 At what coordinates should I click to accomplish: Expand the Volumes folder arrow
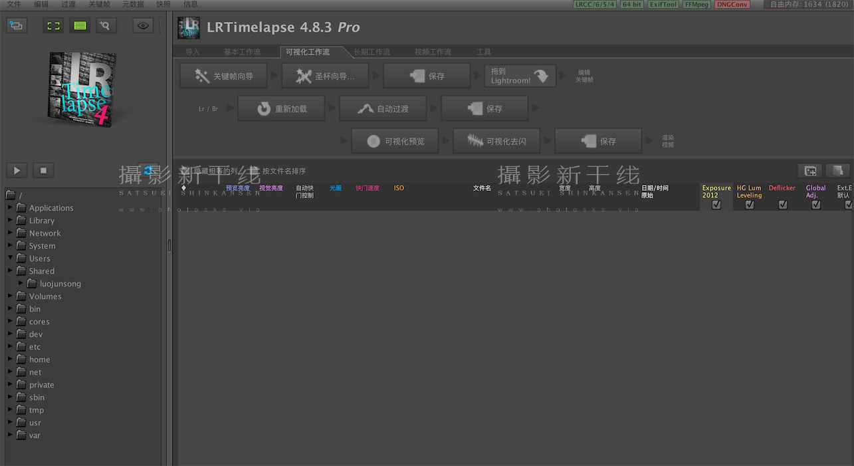coord(11,296)
